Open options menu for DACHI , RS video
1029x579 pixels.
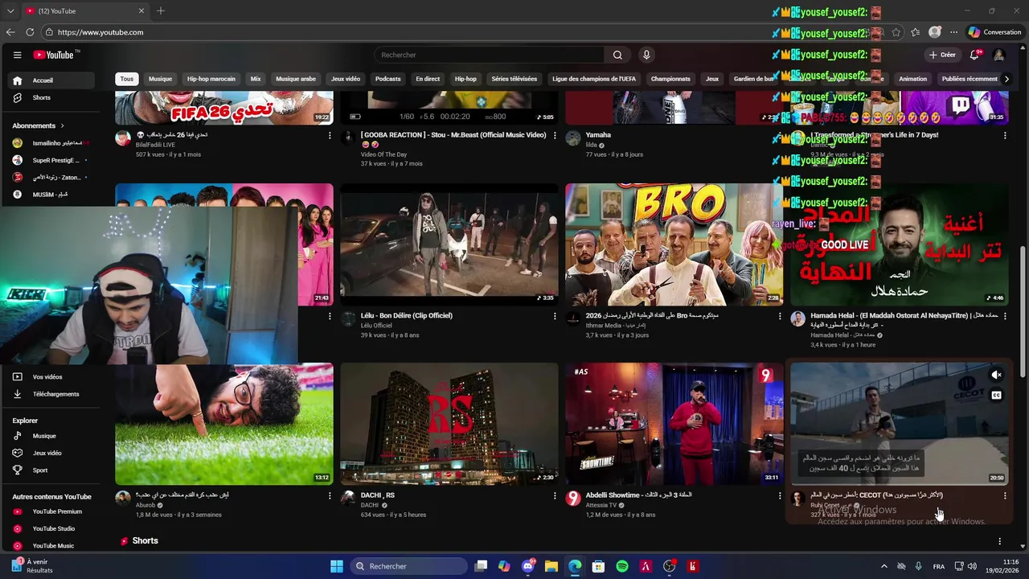(554, 495)
